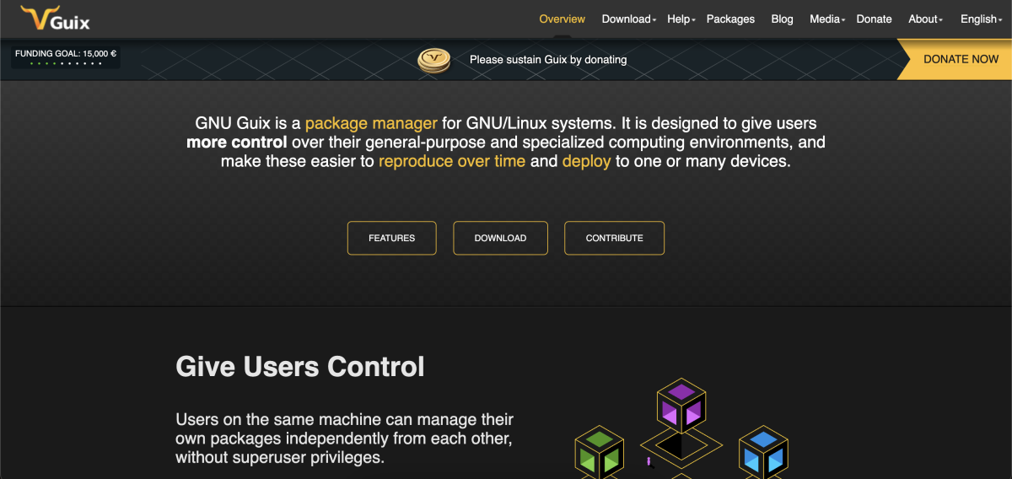Expand the Help dropdown menu
The width and height of the screenshot is (1012, 479).
click(681, 19)
